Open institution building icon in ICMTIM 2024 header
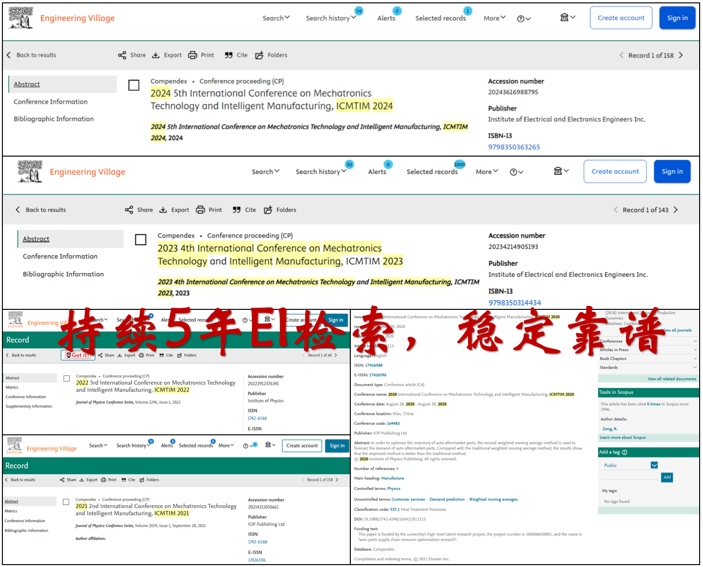This screenshot has height=567, width=703. tap(568, 17)
